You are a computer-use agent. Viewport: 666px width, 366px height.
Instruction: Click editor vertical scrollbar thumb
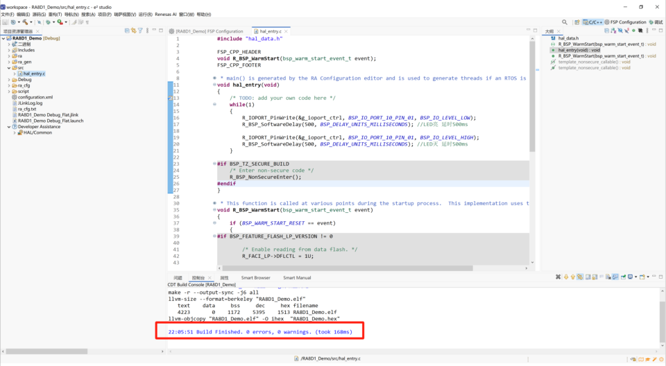pos(532,96)
